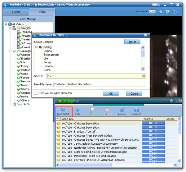186x172 pixels.
Task: Select Original in the dialog category list
Action: click(x=48, y=51)
